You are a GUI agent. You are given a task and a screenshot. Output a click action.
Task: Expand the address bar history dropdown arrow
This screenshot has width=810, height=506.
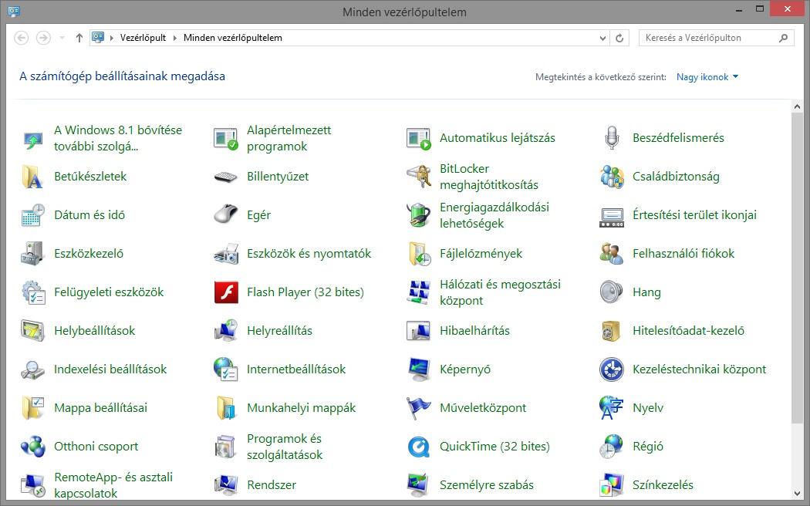pyautogui.click(x=603, y=38)
